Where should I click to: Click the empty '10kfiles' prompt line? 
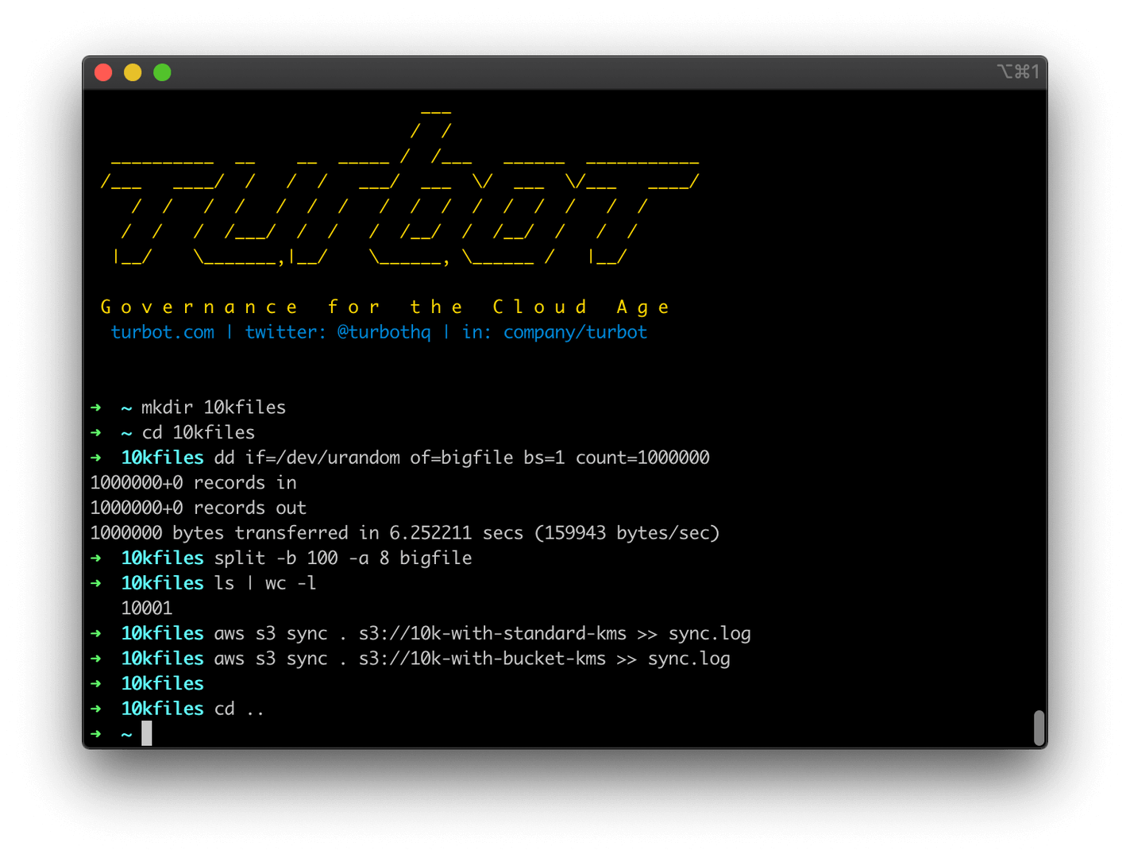(x=162, y=683)
